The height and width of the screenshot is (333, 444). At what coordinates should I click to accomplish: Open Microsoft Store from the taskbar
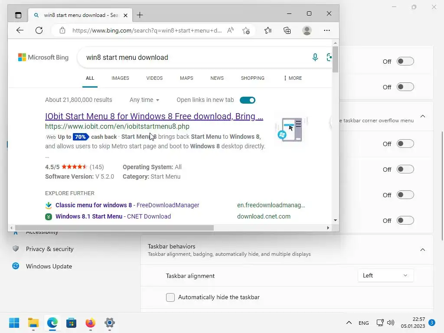coord(72,323)
